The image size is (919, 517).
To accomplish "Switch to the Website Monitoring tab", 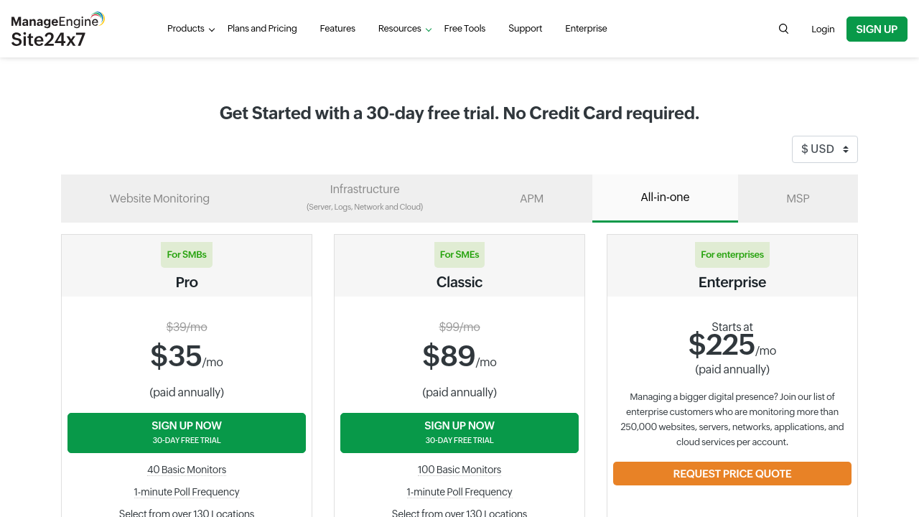I will [159, 198].
